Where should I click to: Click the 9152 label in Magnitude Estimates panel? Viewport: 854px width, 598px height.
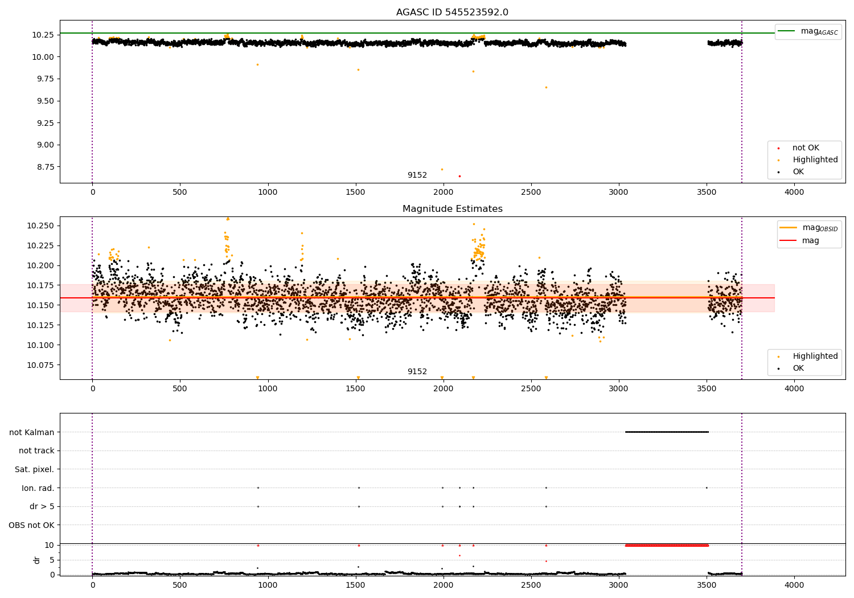[417, 372]
